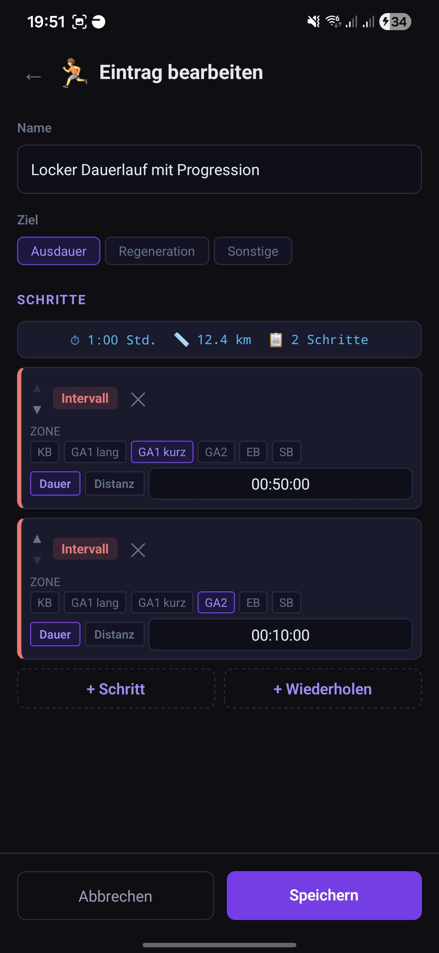Click the back arrow to leave editing
The image size is (439, 953).
coord(33,76)
